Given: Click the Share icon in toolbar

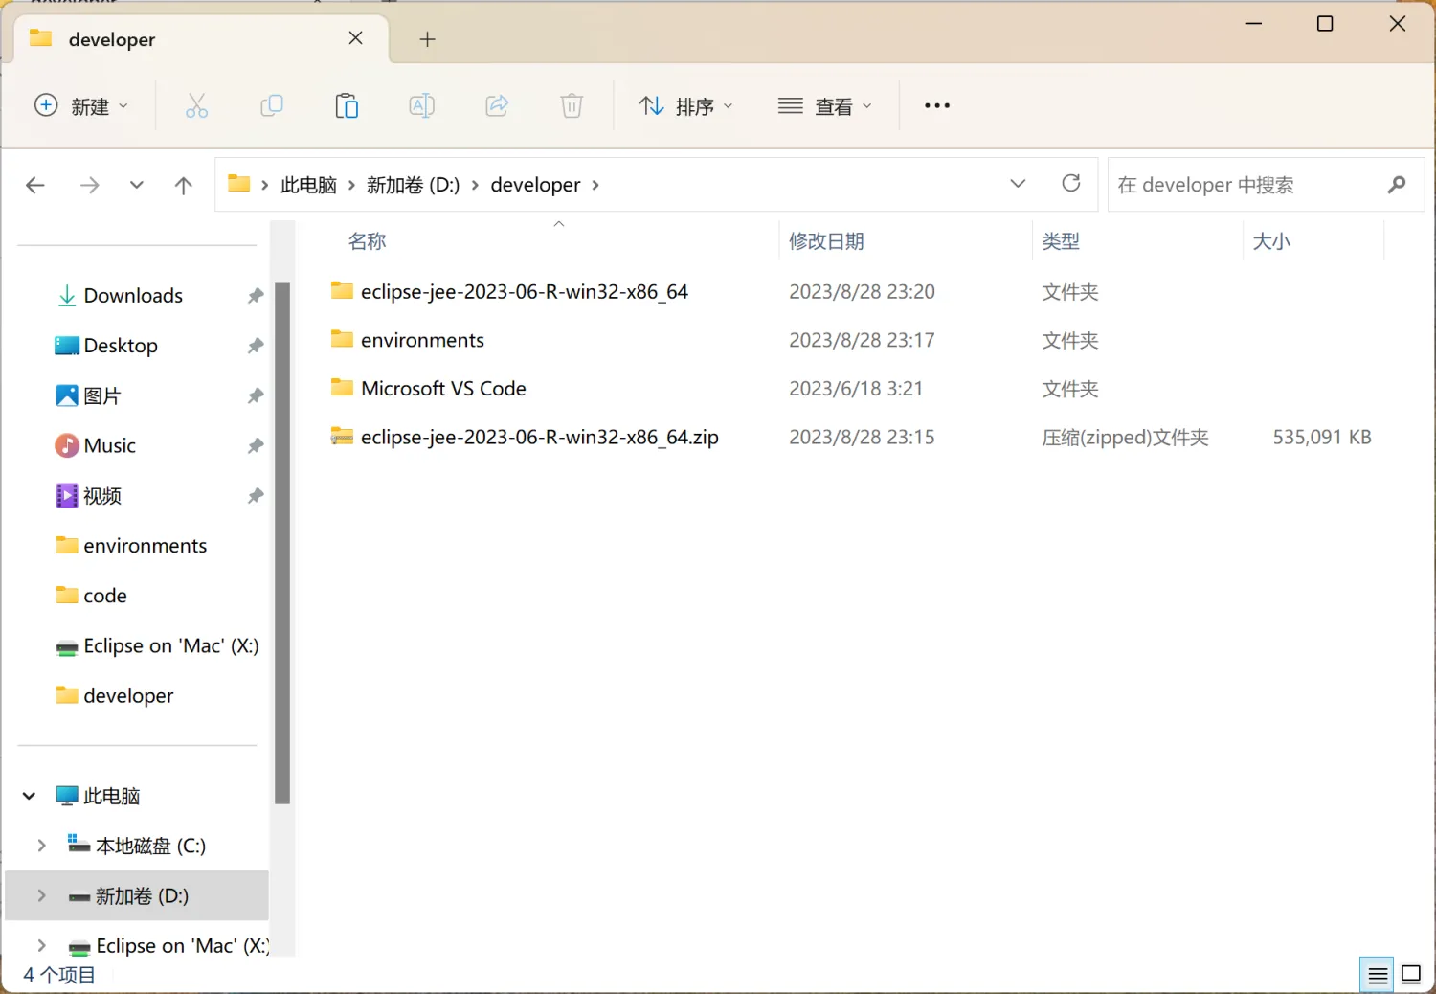Looking at the screenshot, I should (497, 105).
